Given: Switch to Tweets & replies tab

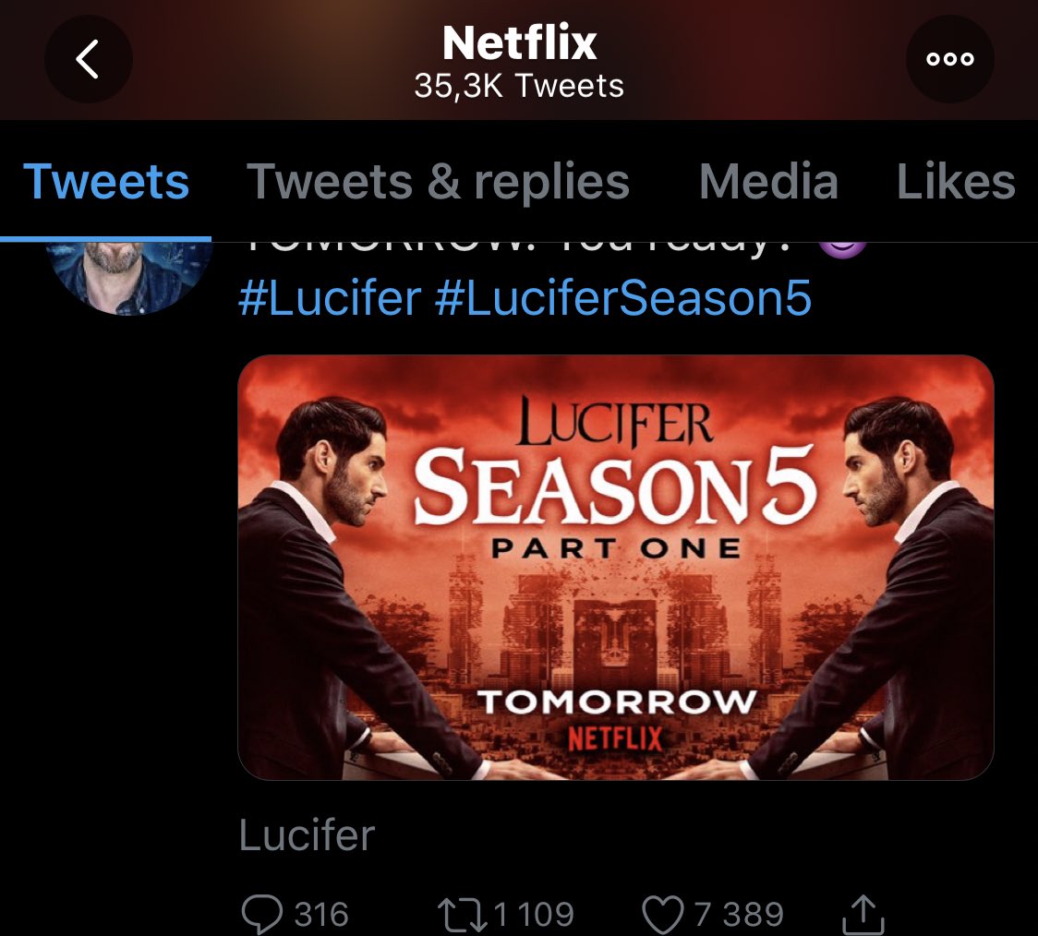Looking at the screenshot, I should 438,182.
